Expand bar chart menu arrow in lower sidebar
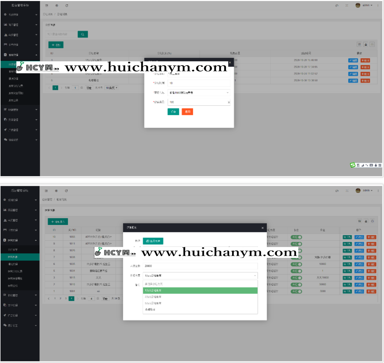 36,210
